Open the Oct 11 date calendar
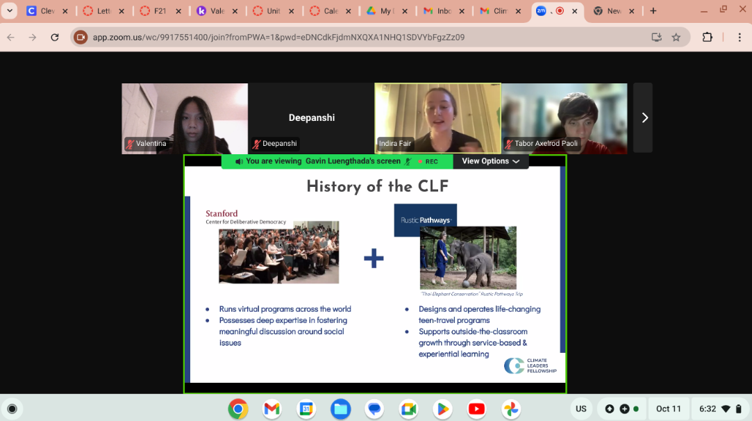752x421 pixels. (x=669, y=409)
